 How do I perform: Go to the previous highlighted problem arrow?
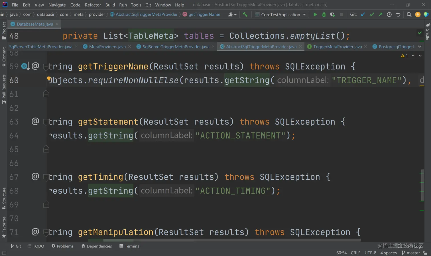[413, 56]
